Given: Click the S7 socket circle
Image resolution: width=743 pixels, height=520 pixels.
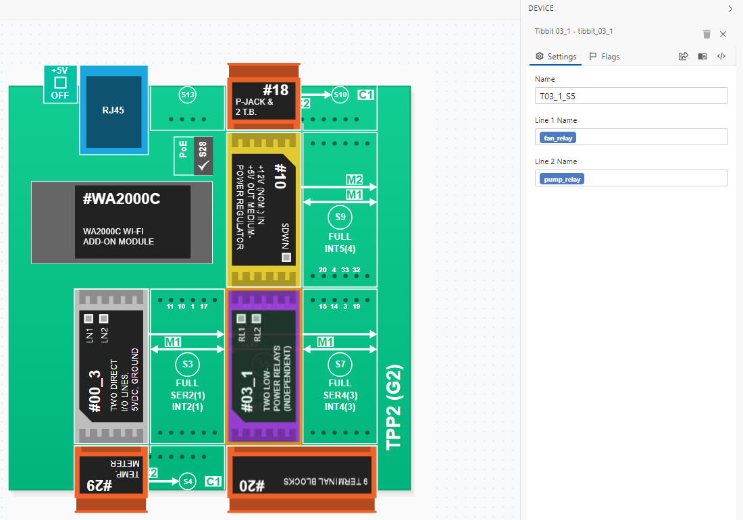Looking at the screenshot, I should click(340, 364).
